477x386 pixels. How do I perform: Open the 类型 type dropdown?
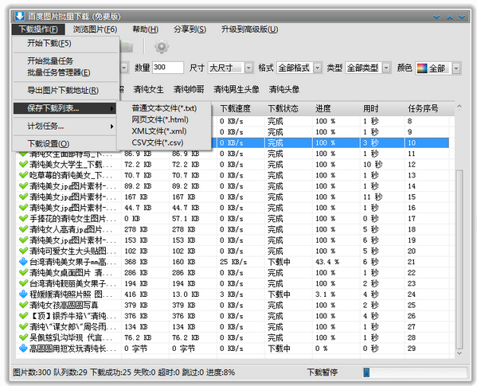click(386, 68)
